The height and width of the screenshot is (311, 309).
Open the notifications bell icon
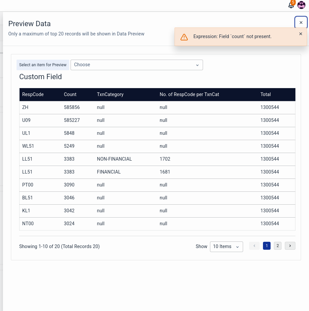click(x=291, y=5)
